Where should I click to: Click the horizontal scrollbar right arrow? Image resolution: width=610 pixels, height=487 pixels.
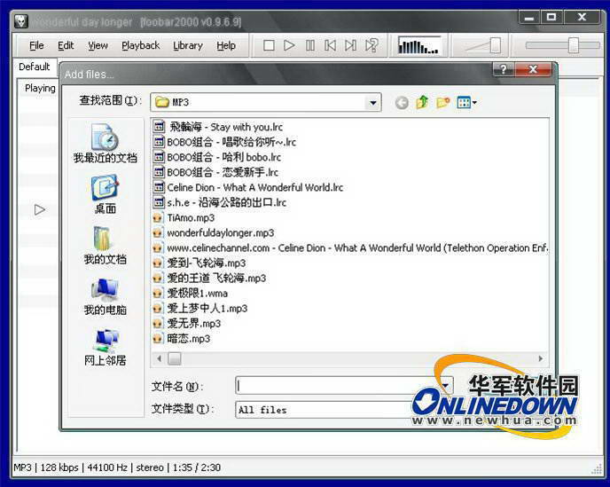[x=541, y=358]
